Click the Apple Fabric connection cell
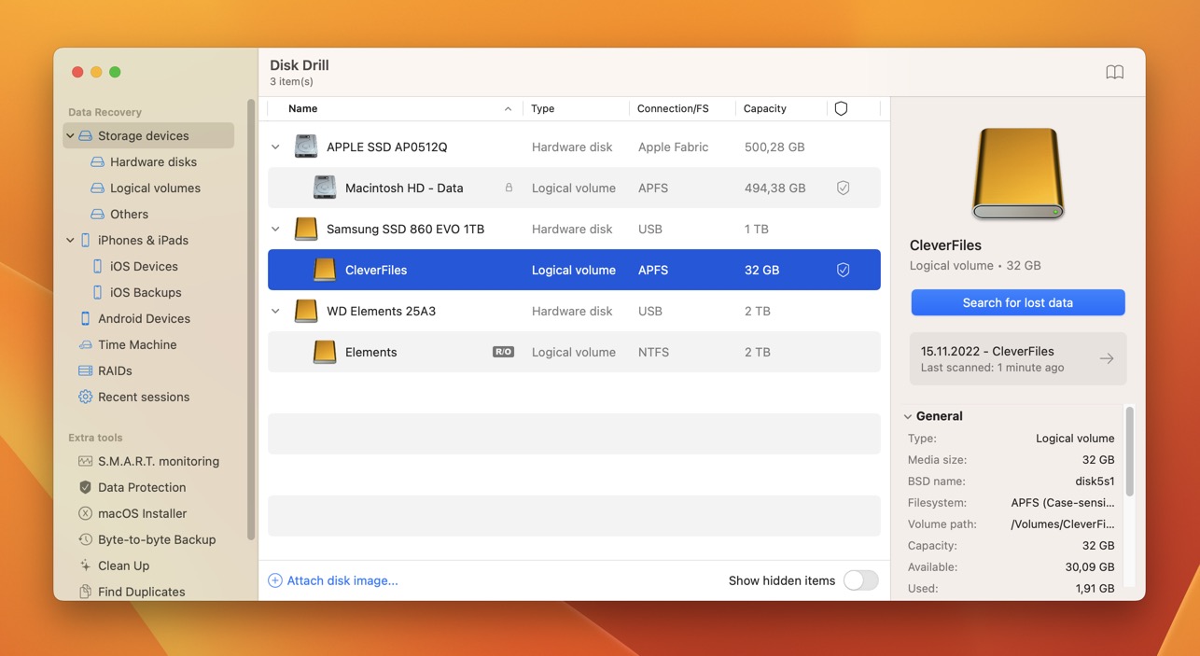 click(x=673, y=147)
